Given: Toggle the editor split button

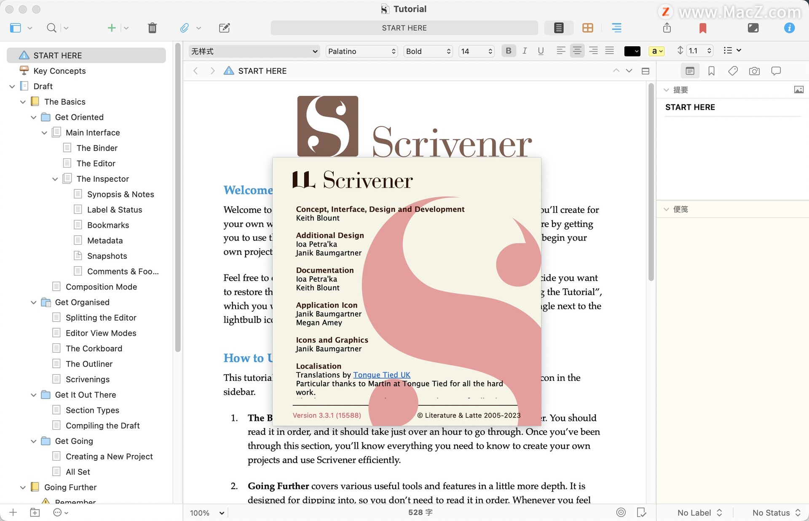Looking at the screenshot, I should click(645, 71).
